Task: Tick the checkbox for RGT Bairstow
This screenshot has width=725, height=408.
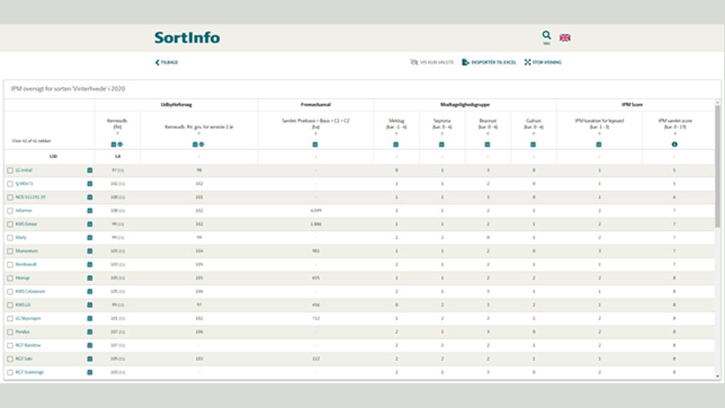Action: pyautogui.click(x=10, y=345)
